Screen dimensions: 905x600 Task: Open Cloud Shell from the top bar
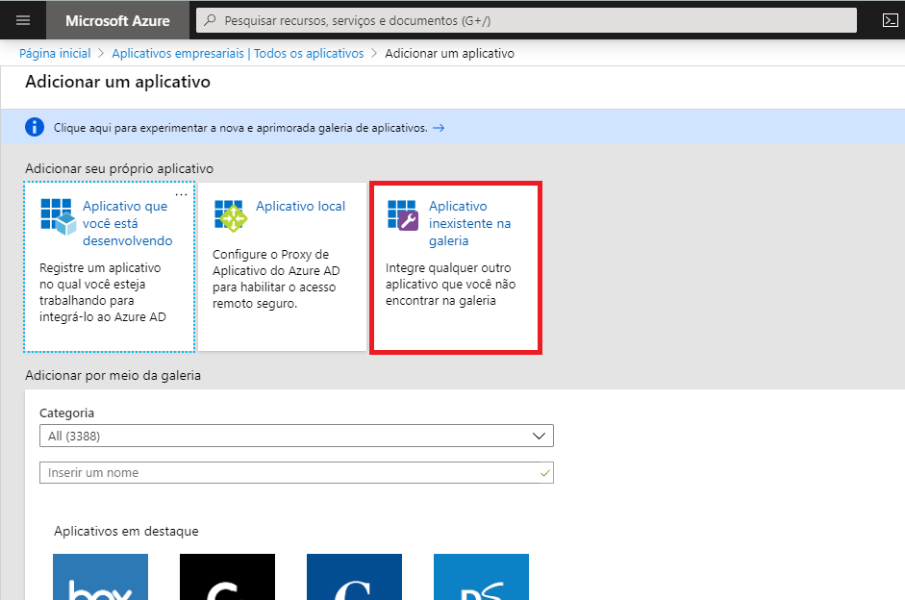click(x=890, y=20)
